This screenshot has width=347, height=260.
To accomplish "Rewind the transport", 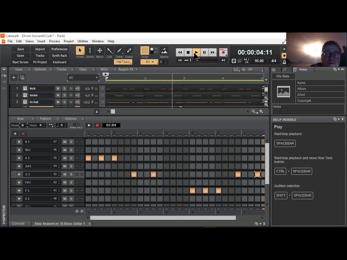I will (179, 53).
